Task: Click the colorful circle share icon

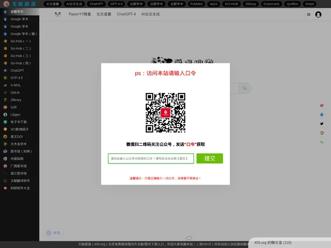Action: (321, 133)
